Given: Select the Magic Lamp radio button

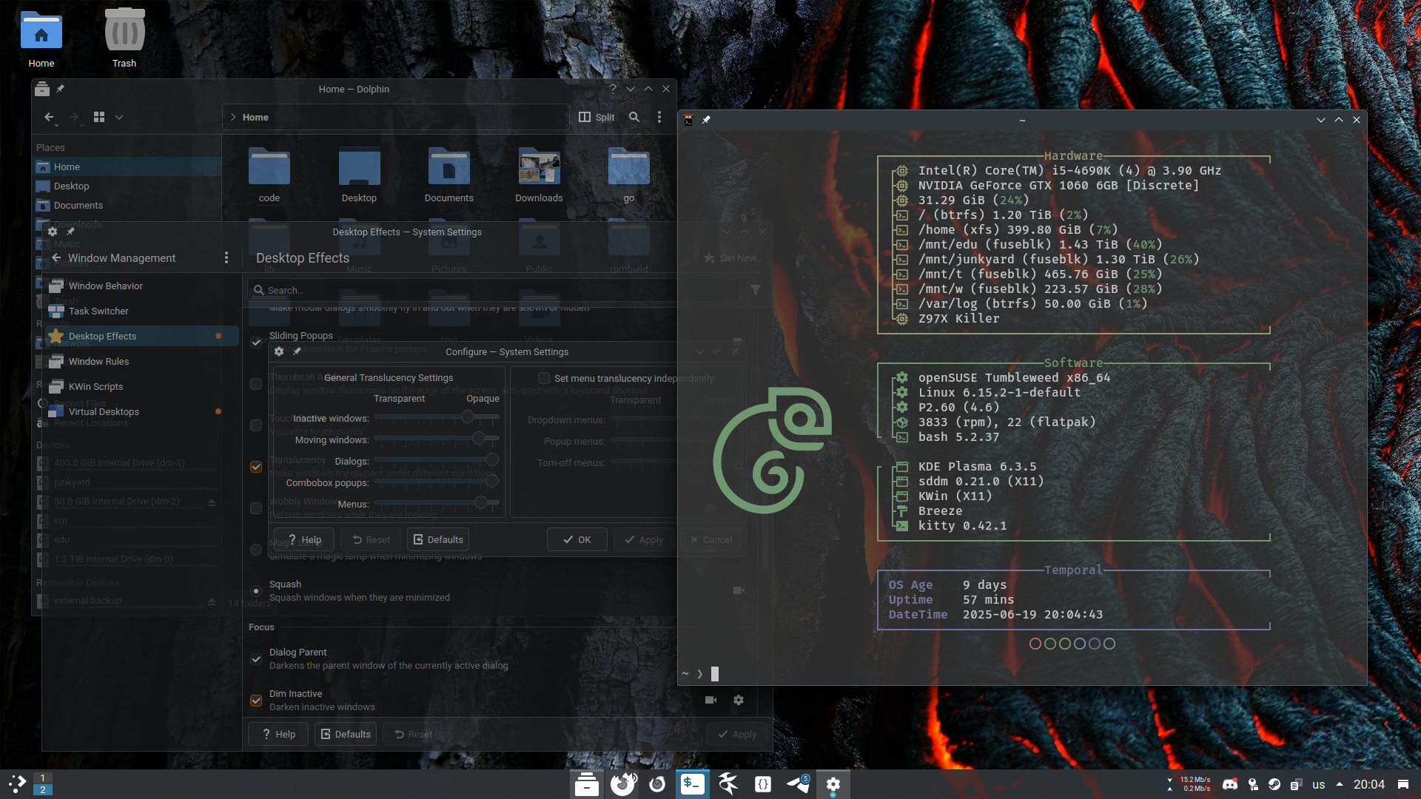Looking at the screenshot, I should (256, 550).
